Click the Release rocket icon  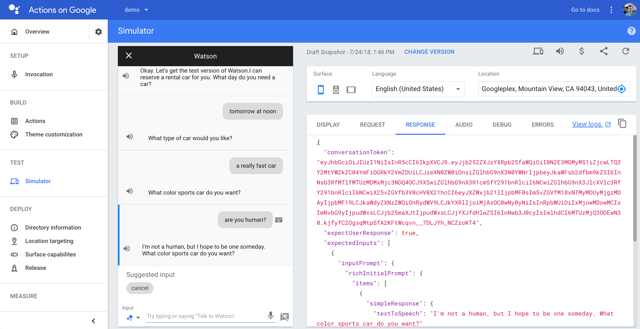[14, 268]
